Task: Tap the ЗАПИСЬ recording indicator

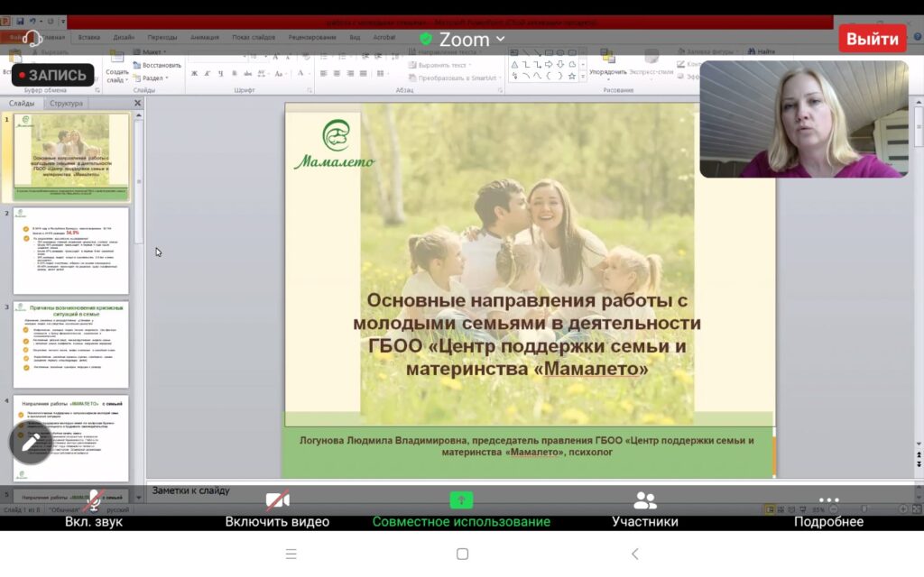Action: pyautogui.click(x=52, y=76)
